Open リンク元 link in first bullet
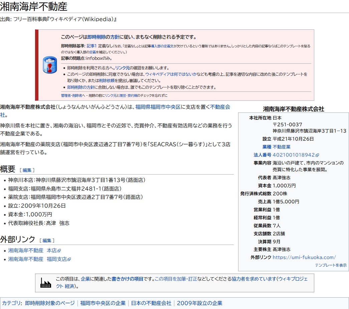The width and height of the screenshot is (349, 309). pos(123,68)
